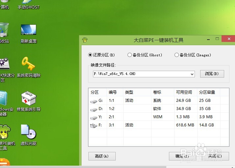
Task: Select the 备份分区(Imagex) radio option
Action: [x=193, y=55]
